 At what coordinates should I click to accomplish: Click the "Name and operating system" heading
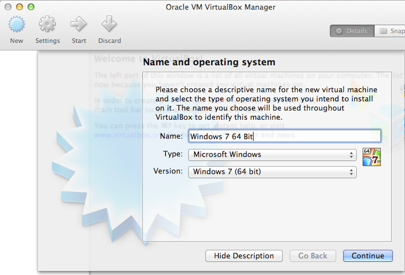(x=209, y=62)
